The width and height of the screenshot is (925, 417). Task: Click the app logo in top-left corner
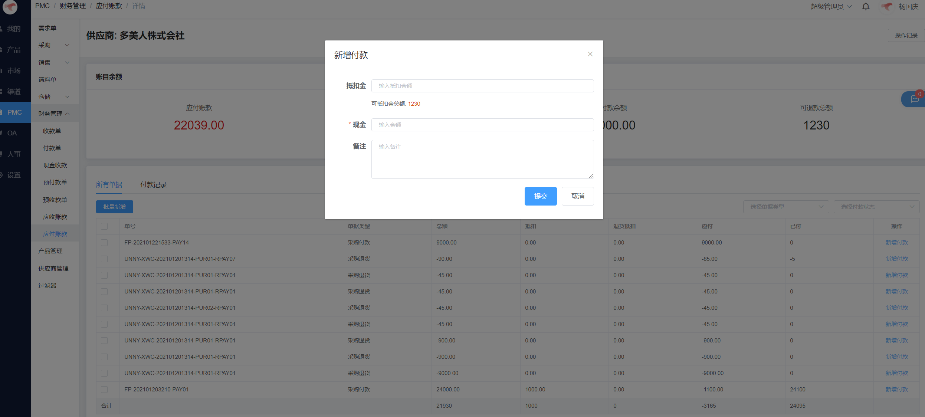click(x=10, y=7)
